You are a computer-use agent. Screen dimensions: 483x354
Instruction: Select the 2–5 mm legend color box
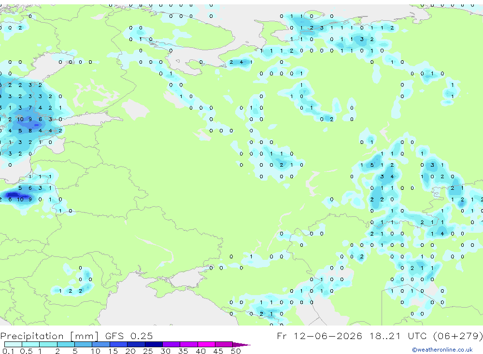(66, 344)
